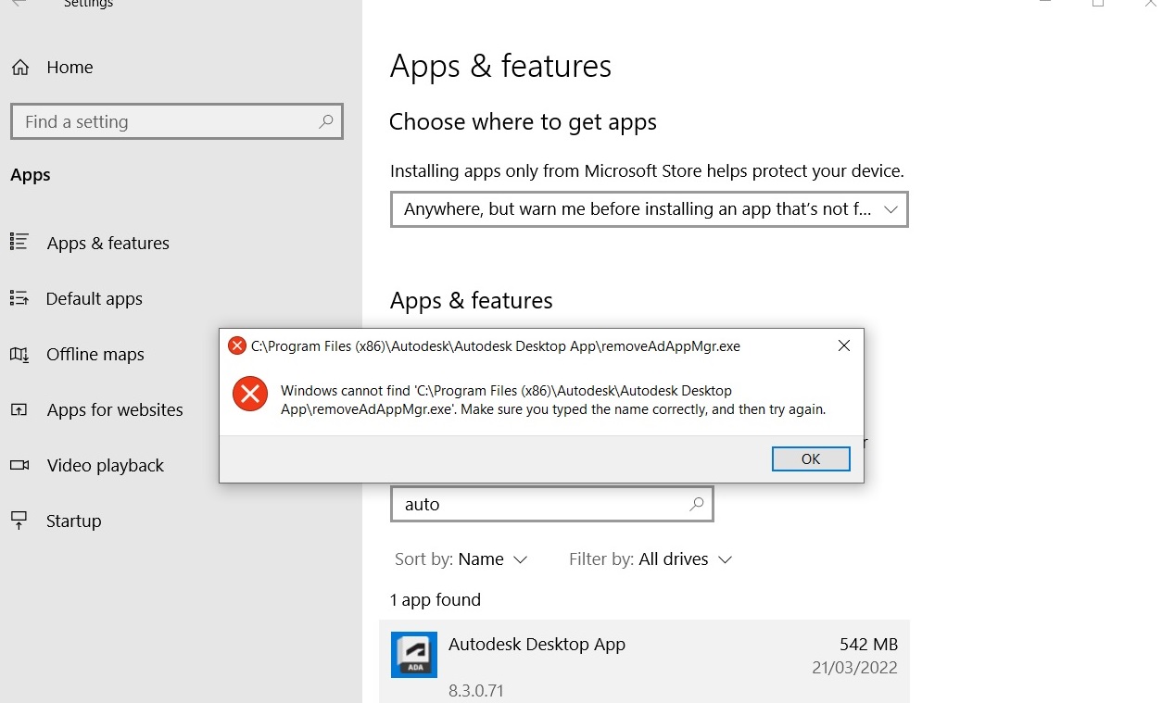Select the Home icon in the sidebar
Viewport: 1162px width, 703px height.
click(x=22, y=67)
